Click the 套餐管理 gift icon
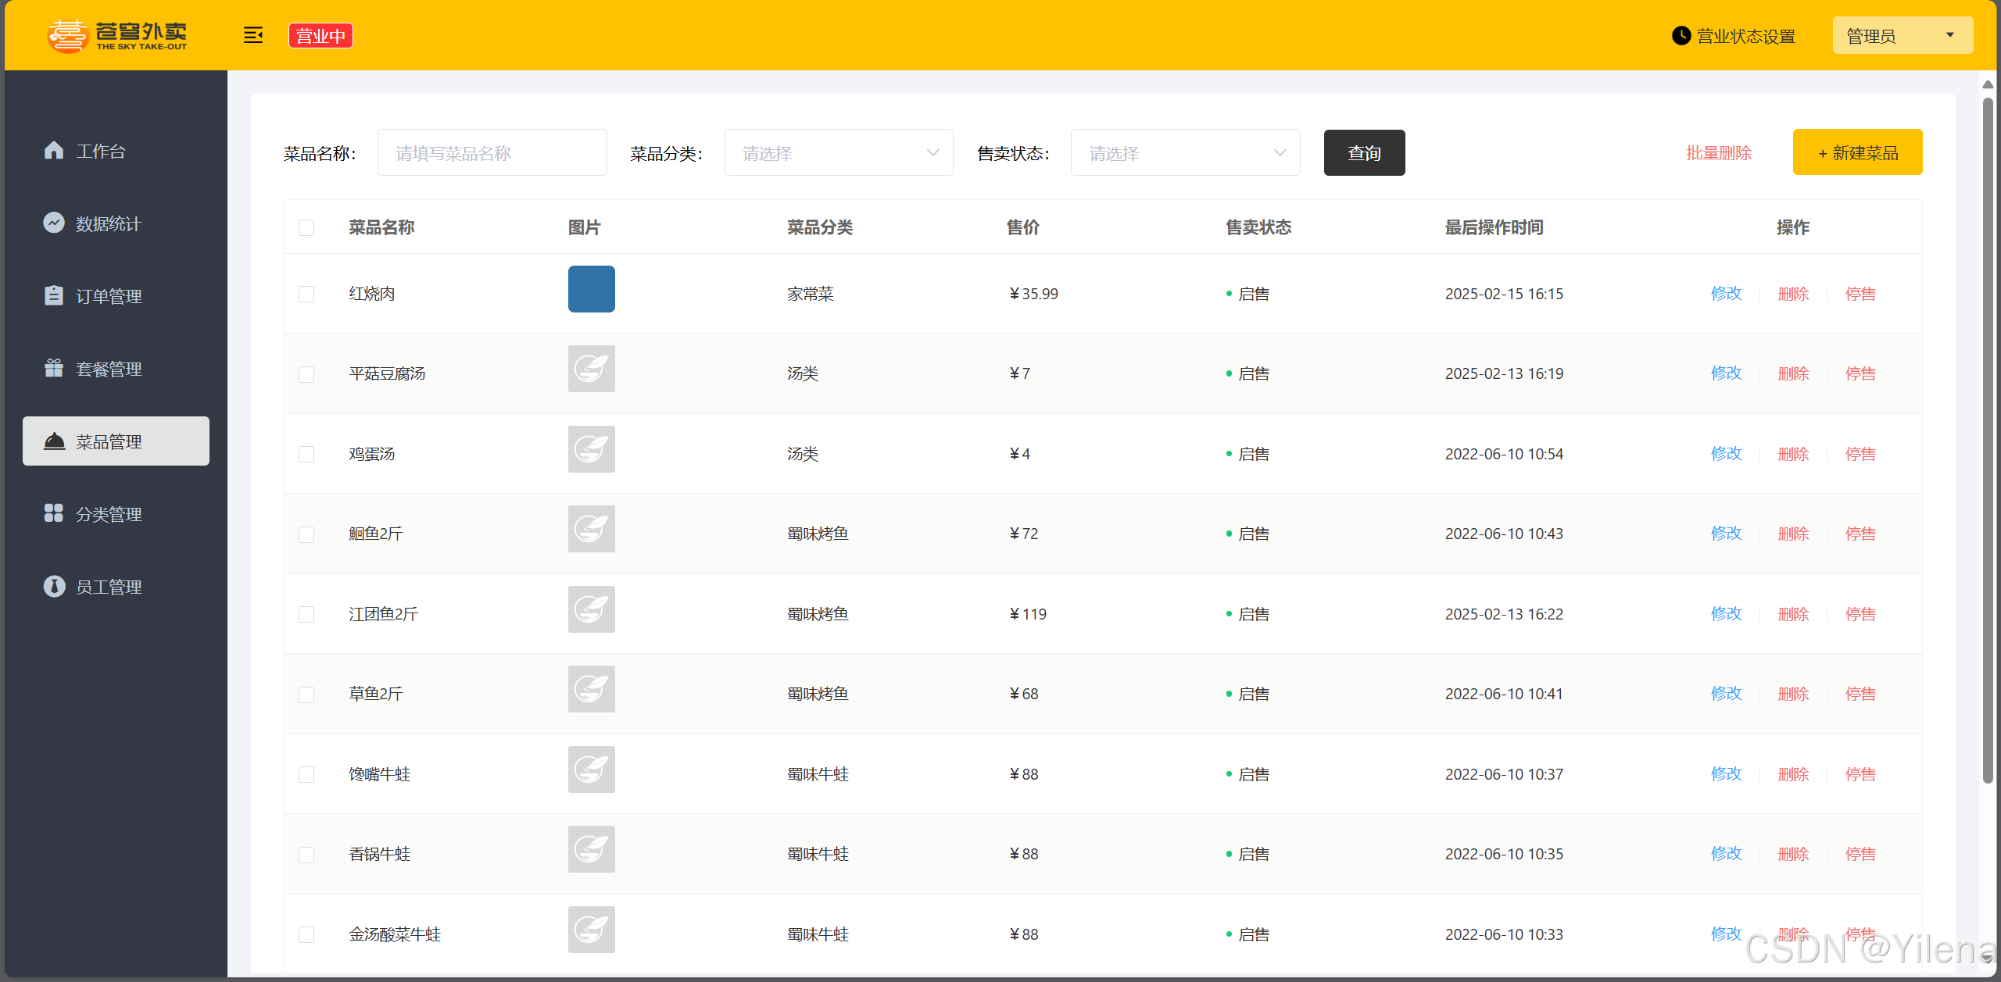 pos(54,368)
